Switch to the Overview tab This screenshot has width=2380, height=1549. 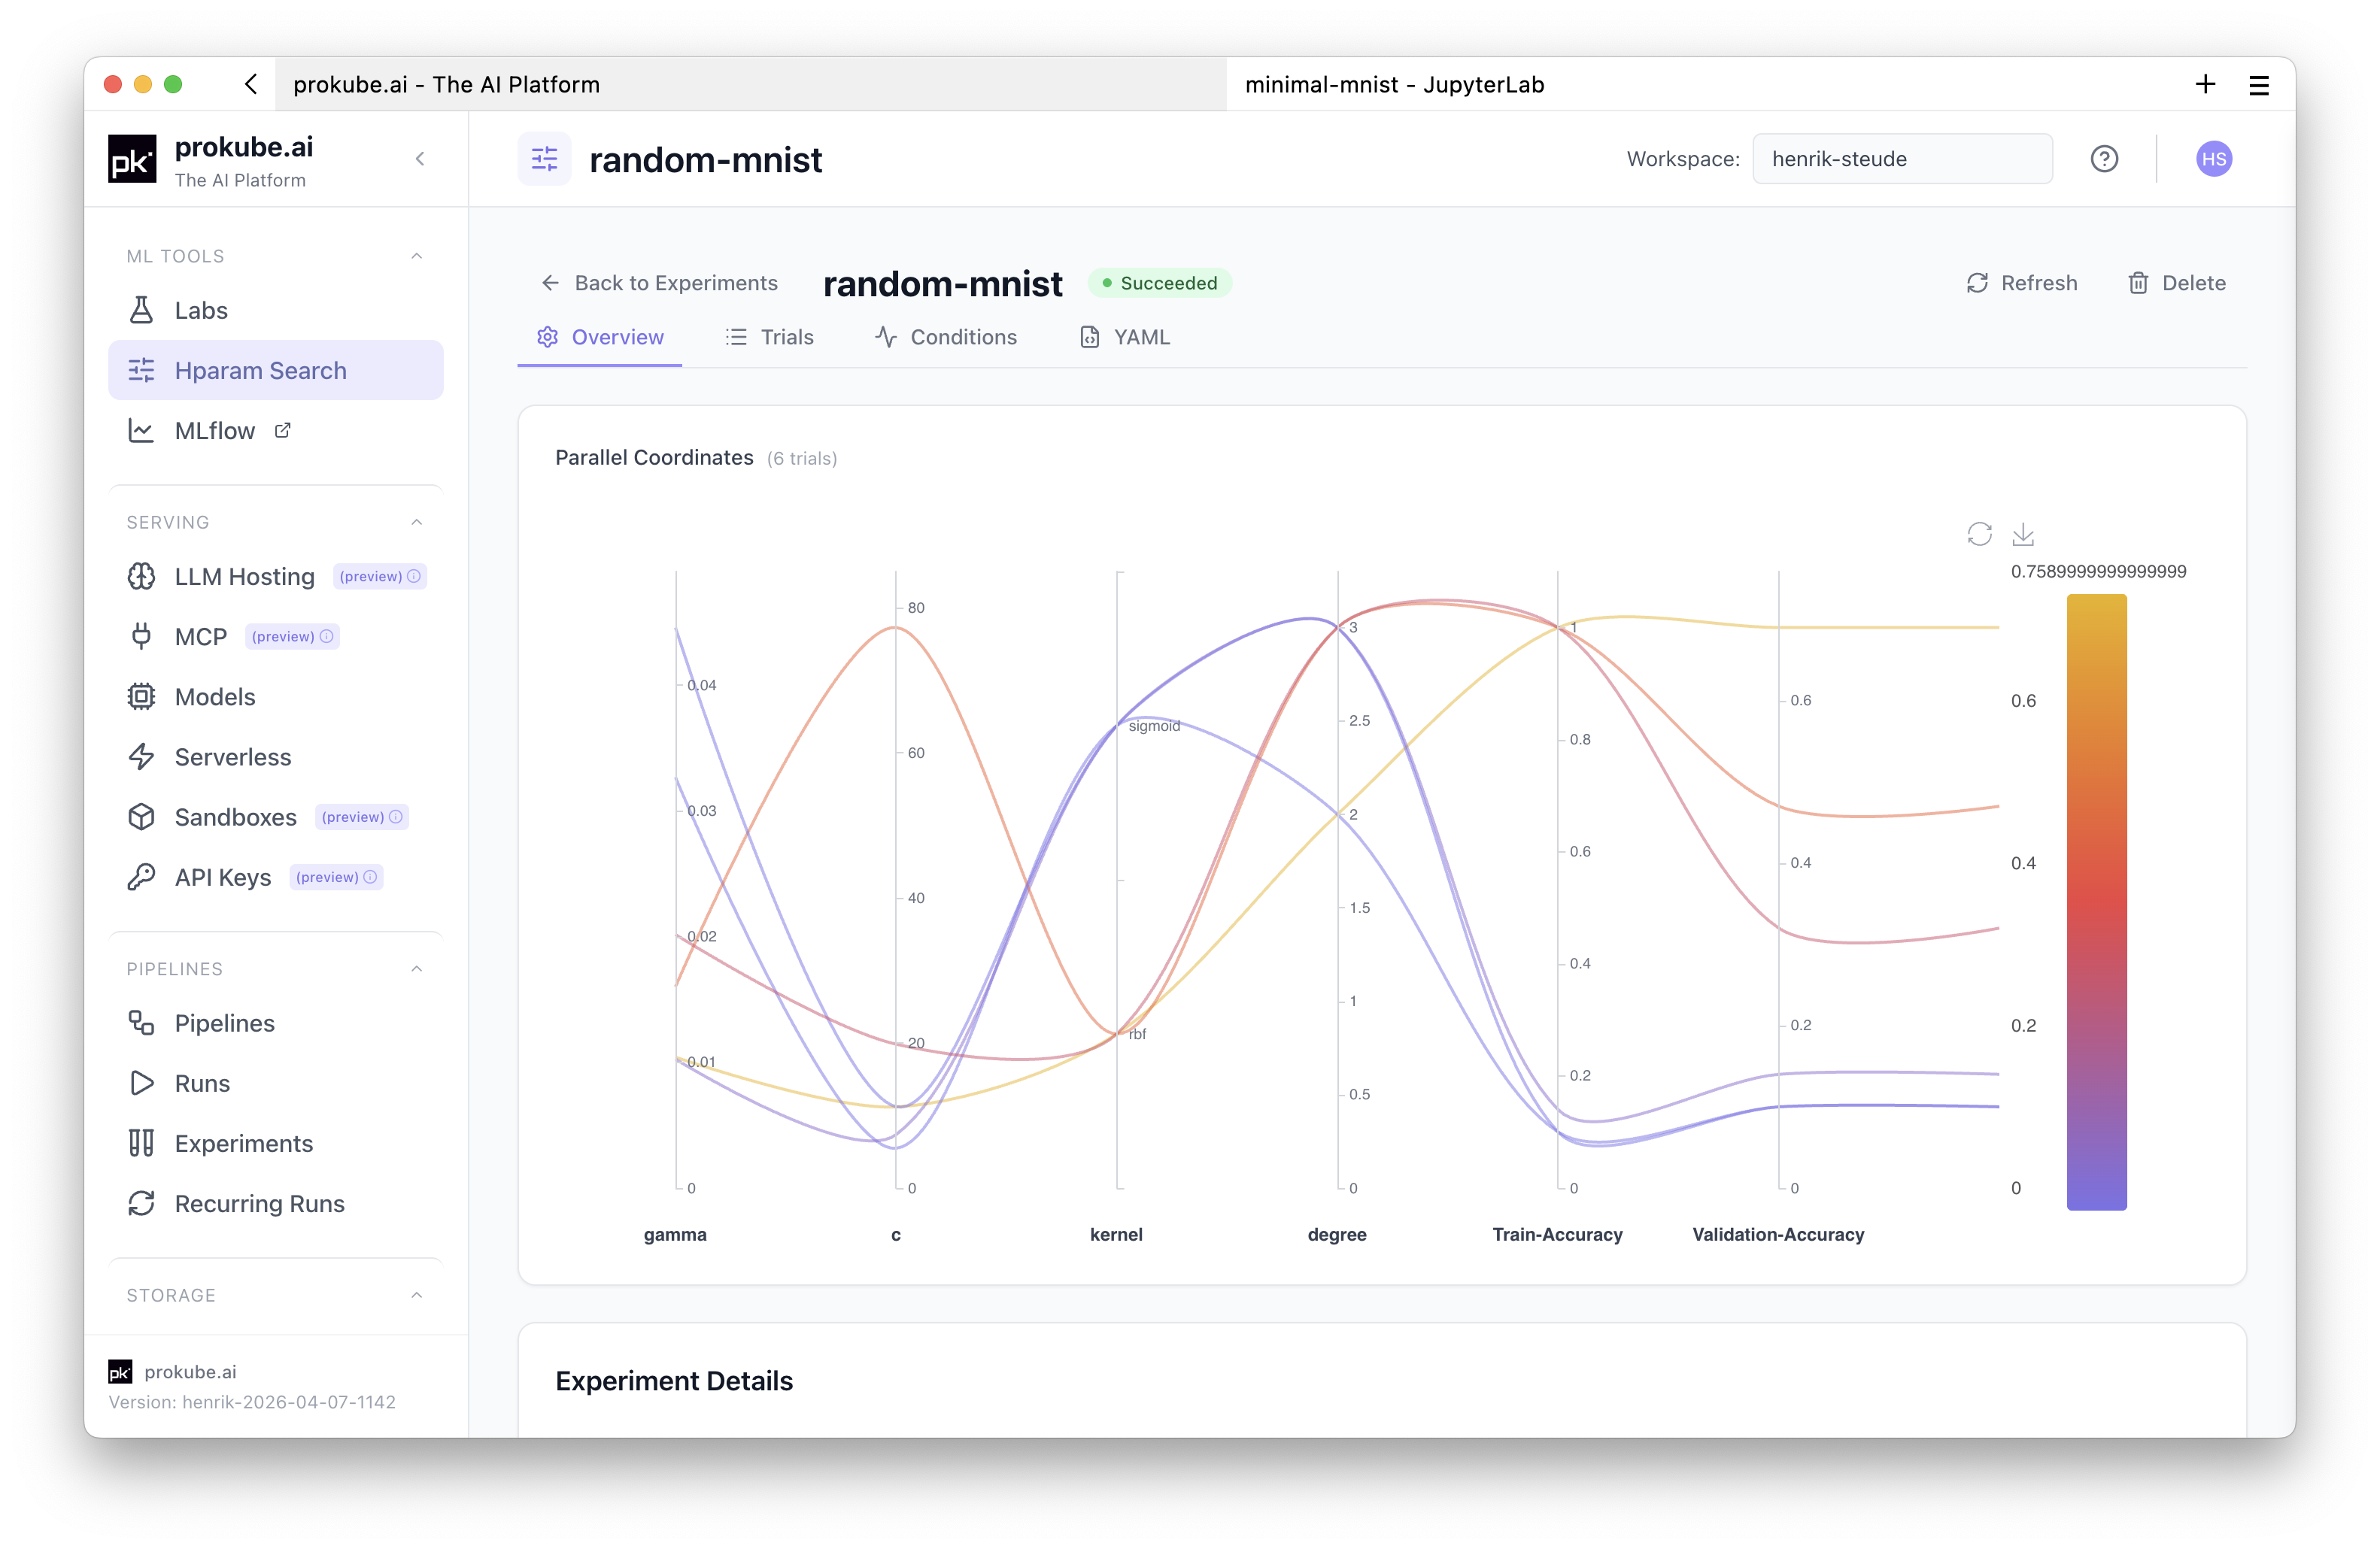click(x=600, y=337)
